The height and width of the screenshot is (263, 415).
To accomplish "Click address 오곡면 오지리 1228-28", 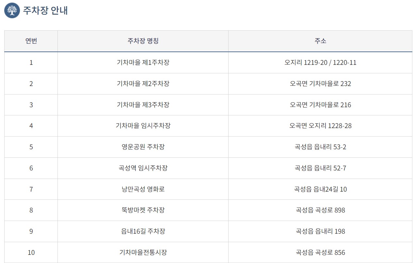I will 320,126.
